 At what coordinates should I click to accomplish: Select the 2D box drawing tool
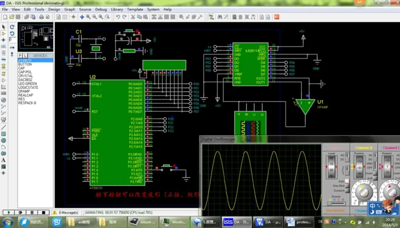tap(3, 134)
